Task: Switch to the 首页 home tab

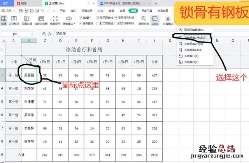Action: pyautogui.click(x=6, y=3)
